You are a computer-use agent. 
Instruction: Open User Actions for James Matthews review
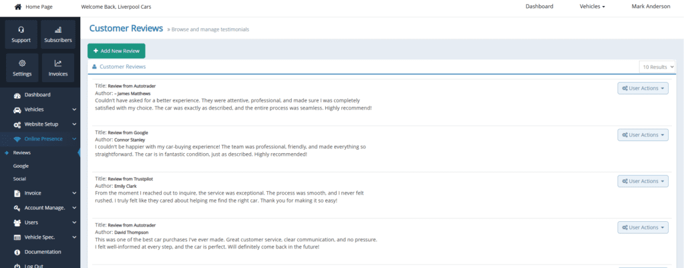click(643, 88)
